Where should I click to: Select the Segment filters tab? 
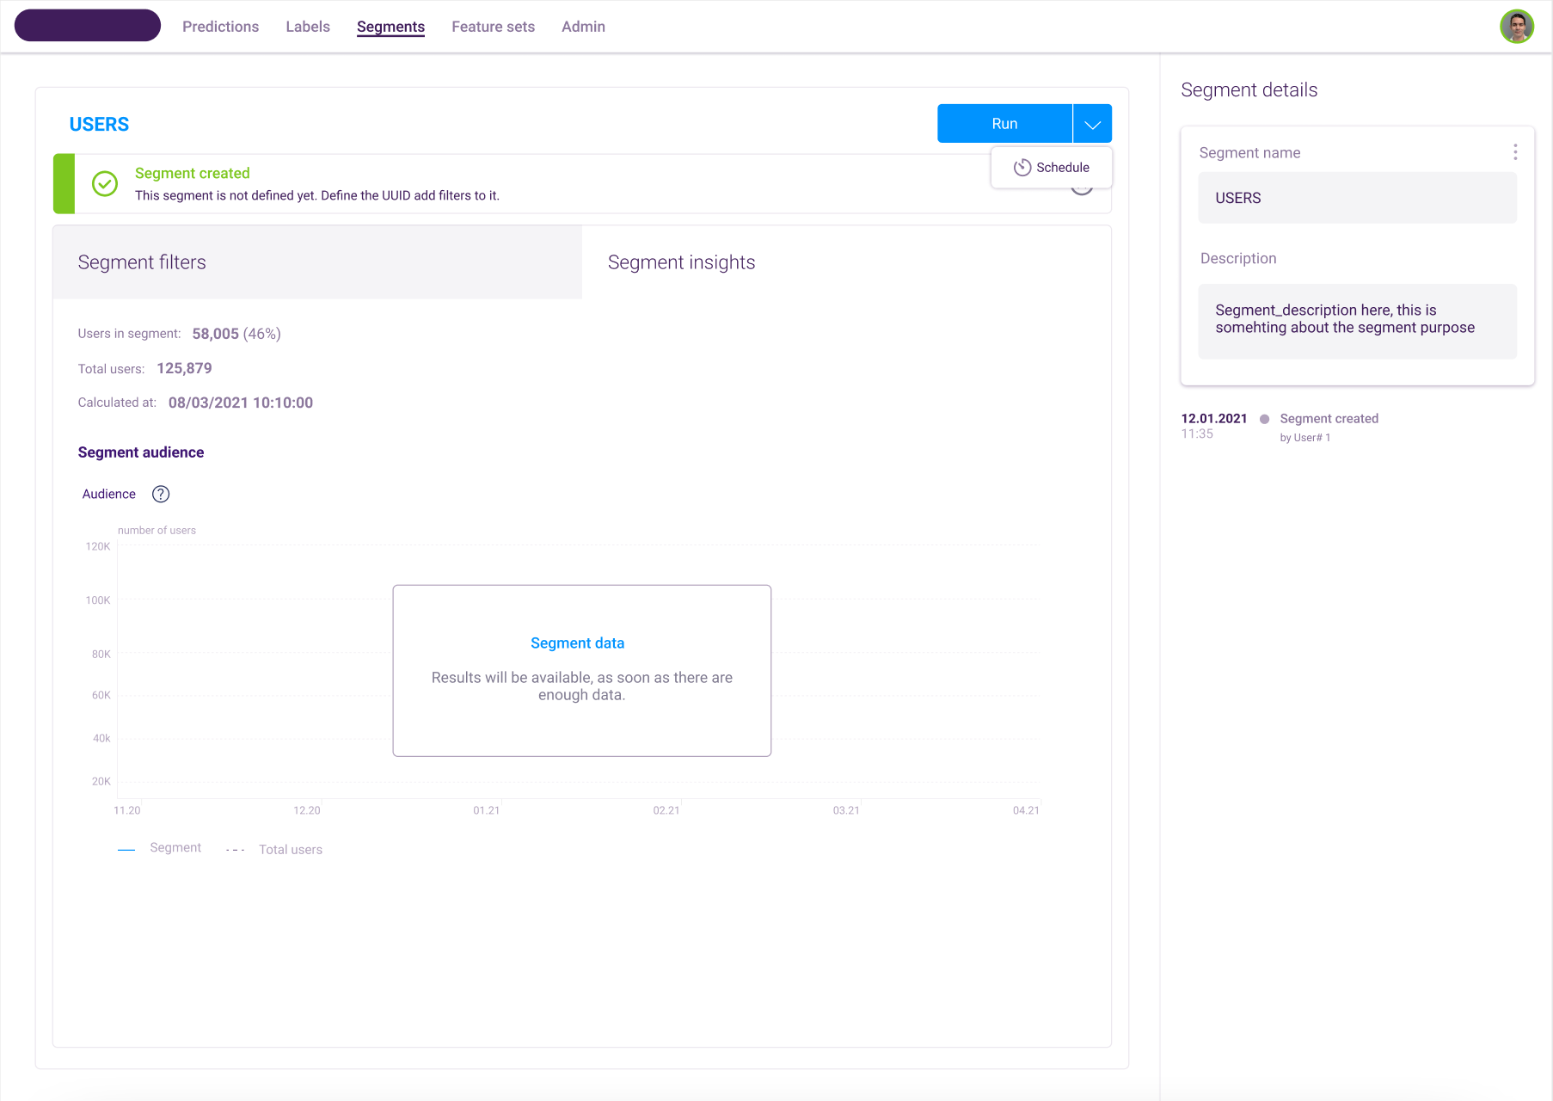click(x=142, y=262)
